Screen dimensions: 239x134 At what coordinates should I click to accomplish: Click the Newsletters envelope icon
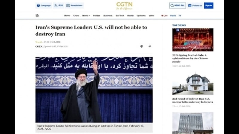68,6
